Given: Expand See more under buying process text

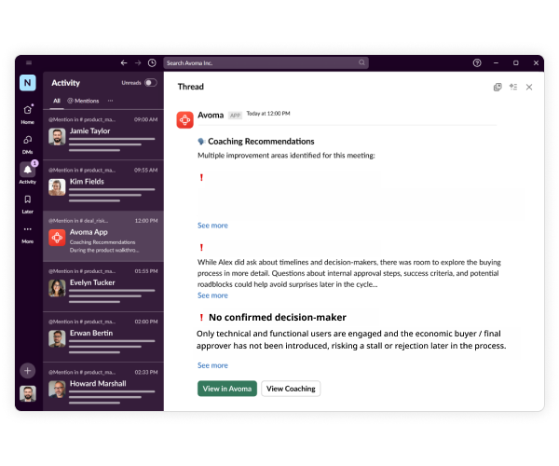Looking at the screenshot, I should (x=212, y=295).
